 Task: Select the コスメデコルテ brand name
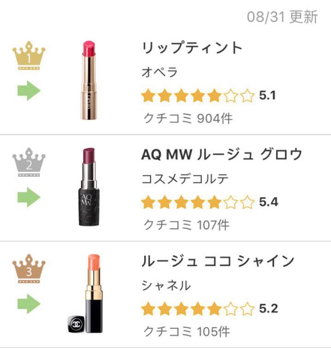185,179
